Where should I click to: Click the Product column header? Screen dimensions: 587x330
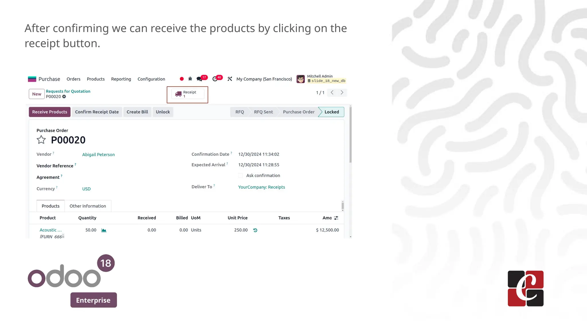coord(48,218)
